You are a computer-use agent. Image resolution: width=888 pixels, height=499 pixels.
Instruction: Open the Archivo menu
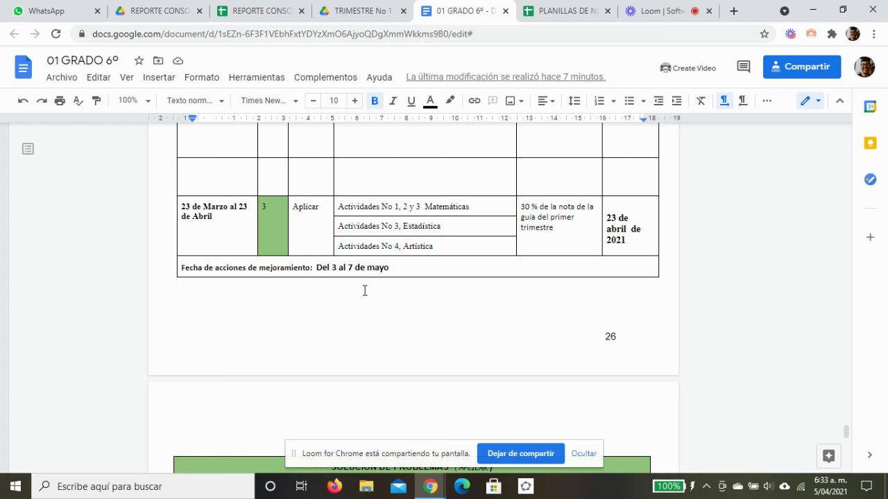[x=62, y=78]
